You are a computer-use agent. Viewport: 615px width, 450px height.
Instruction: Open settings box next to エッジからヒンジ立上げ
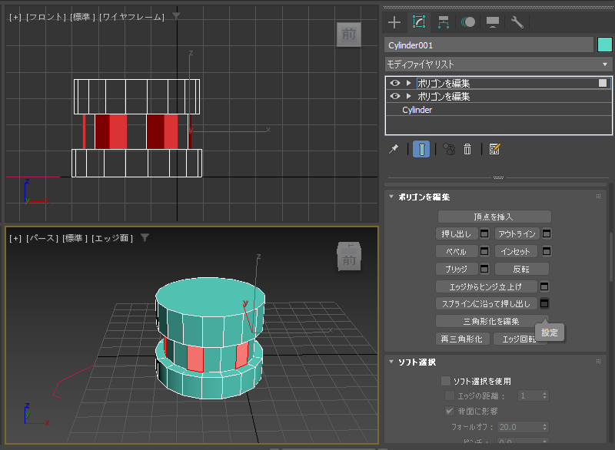(x=544, y=286)
